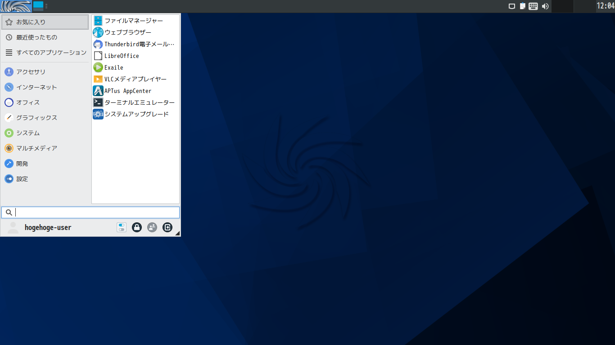Toggle the on-screen keyboard tray icon
The height and width of the screenshot is (345, 615).
click(533, 6)
